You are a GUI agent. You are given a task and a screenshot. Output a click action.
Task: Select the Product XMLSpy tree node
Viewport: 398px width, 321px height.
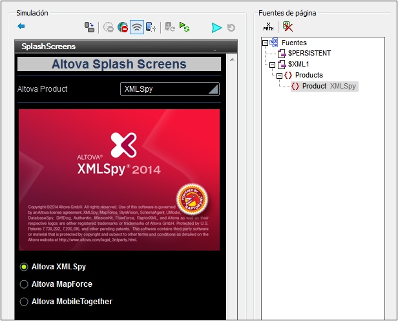point(323,86)
